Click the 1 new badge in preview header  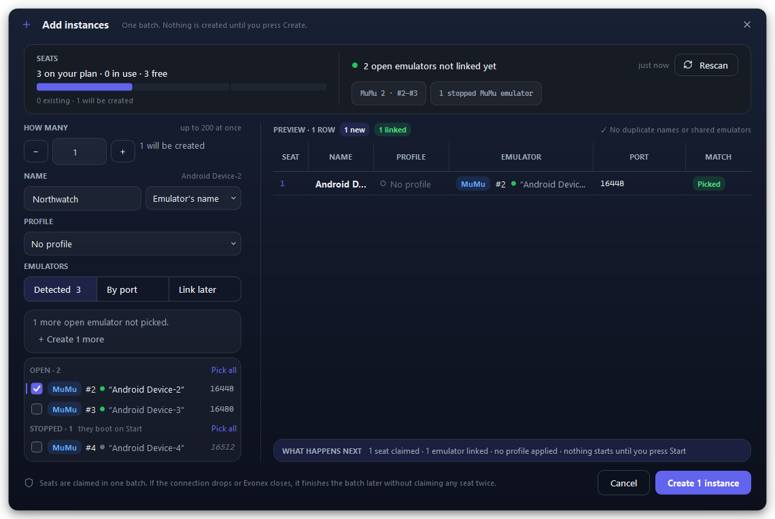(354, 130)
